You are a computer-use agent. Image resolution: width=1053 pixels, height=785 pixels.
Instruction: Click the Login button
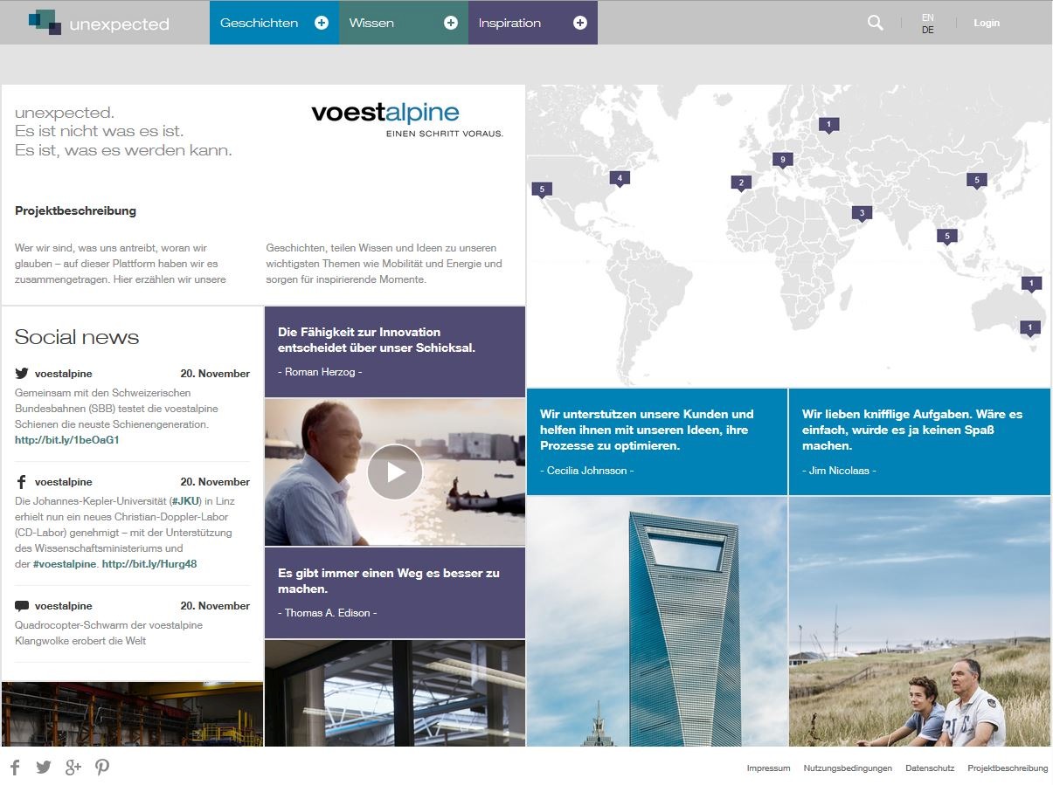[987, 23]
